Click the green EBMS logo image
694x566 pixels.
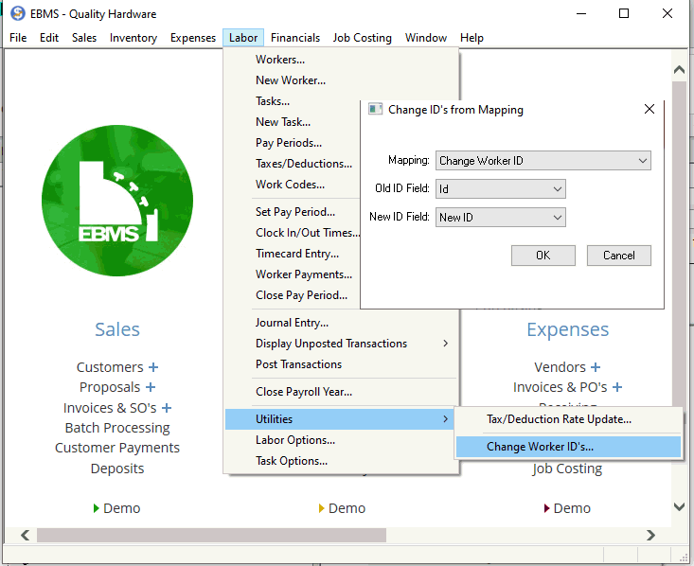click(117, 201)
